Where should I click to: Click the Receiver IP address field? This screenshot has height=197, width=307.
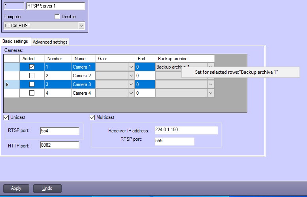click(186, 130)
